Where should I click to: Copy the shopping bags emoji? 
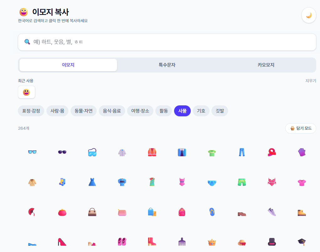coord(152,212)
